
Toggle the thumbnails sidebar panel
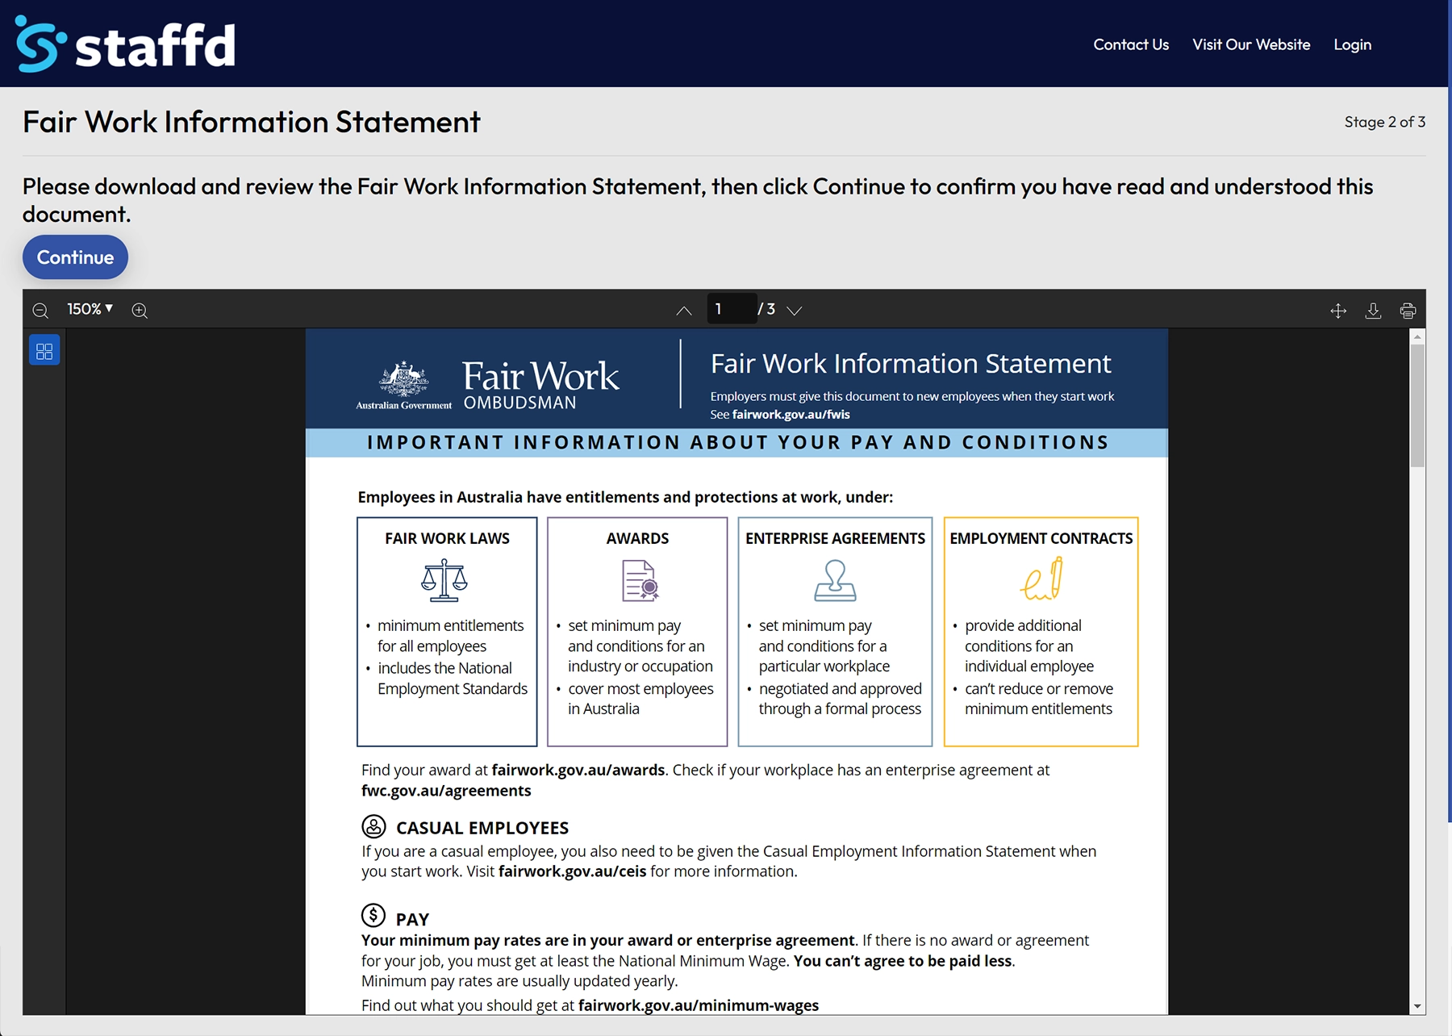44,350
